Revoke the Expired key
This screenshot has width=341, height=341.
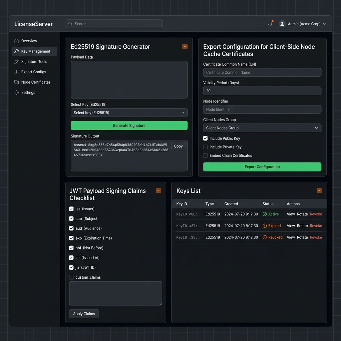pyautogui.click(x=316, y=226)
